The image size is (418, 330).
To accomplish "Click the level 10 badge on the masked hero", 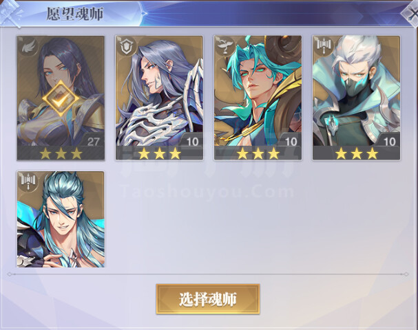I will [389, 142].
